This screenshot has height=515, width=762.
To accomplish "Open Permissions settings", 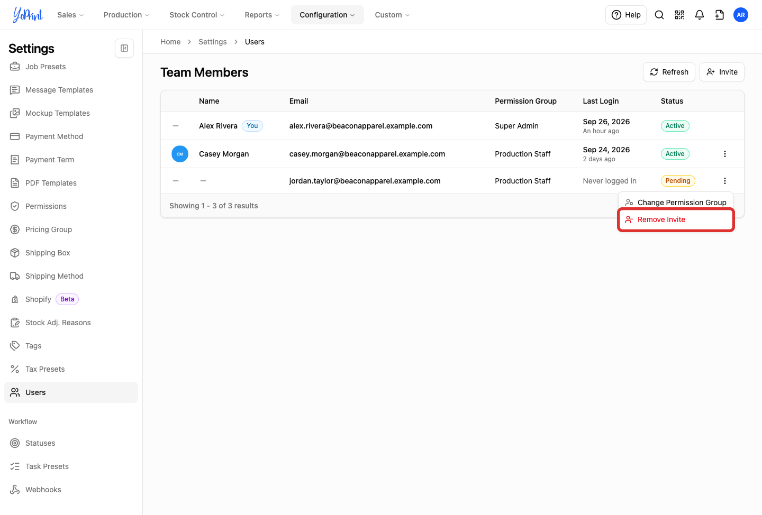I will pyautogui.click(x=71, y=206).
